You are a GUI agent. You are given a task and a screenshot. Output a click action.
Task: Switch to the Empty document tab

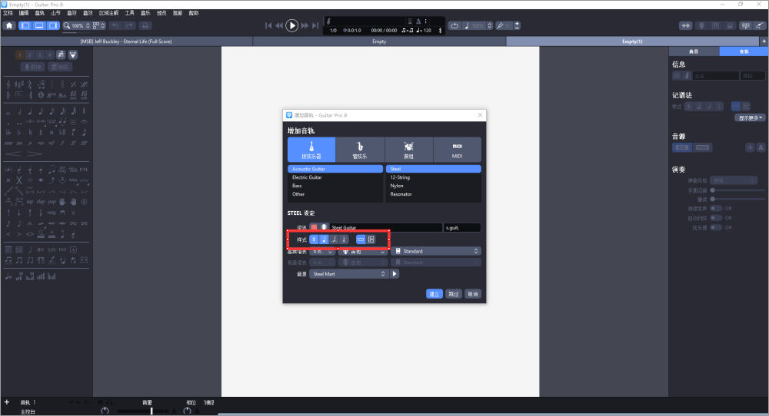coord(379,41)
